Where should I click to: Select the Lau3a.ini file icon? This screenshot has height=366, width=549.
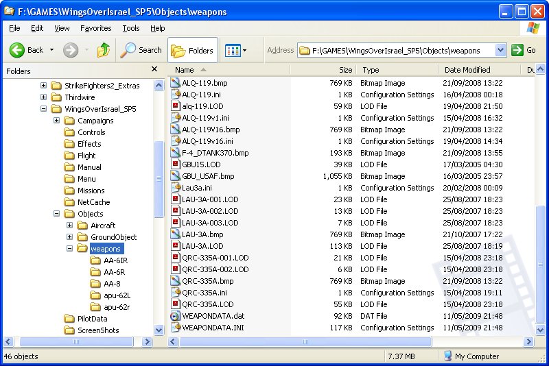tap(175, 188)
